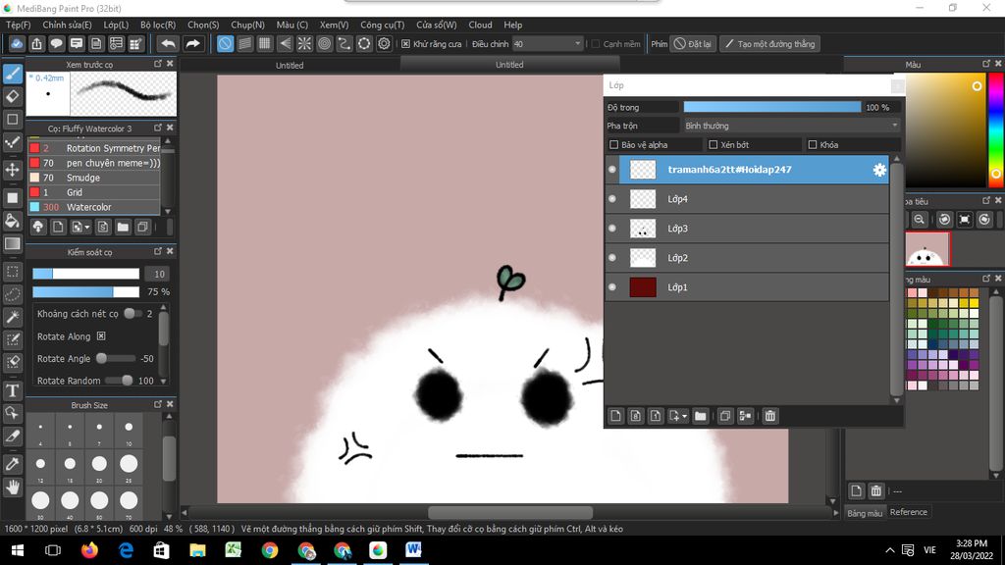Duplicate the layer in Lớp panel

coord(725,416)
